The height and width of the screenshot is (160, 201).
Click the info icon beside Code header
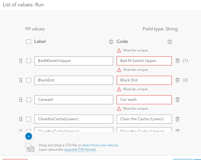[x=170, y=42]
